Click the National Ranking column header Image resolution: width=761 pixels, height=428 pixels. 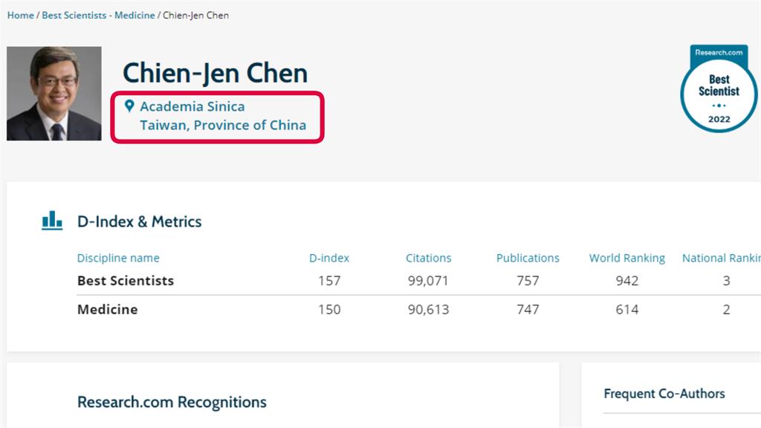click(721, 258)
